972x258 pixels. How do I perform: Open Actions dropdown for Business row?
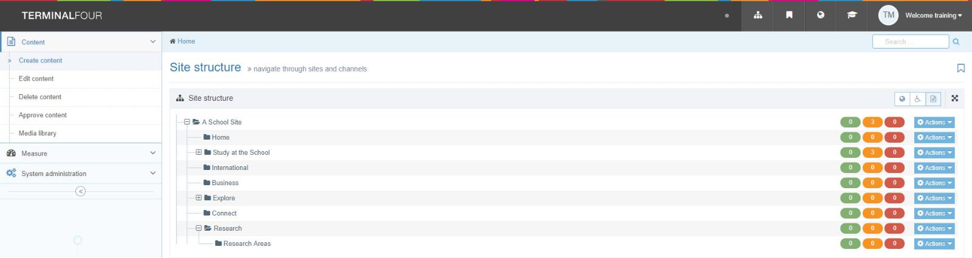click(934, 183)
